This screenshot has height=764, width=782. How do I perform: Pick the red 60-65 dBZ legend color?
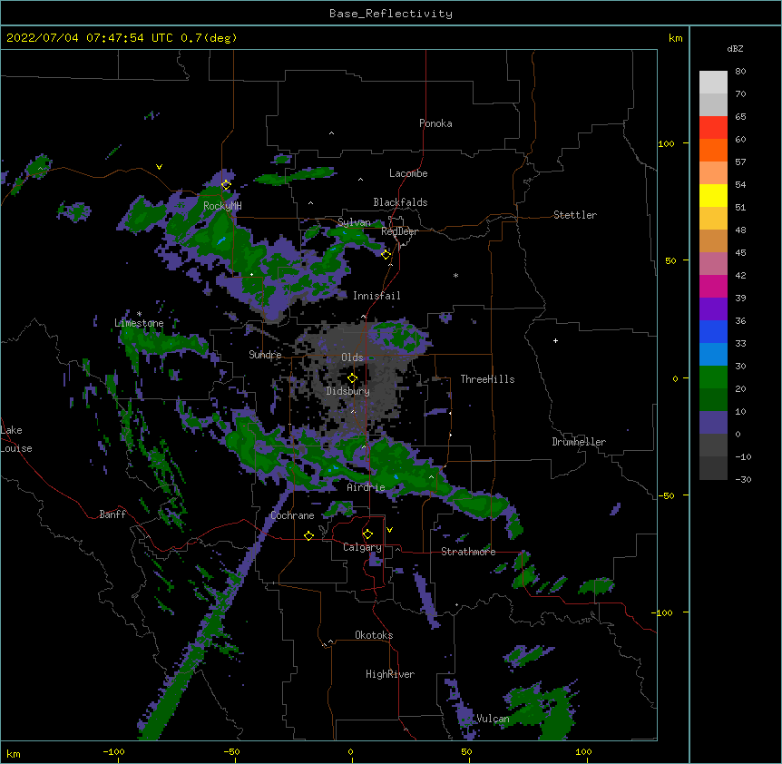[x=713, y=128]
